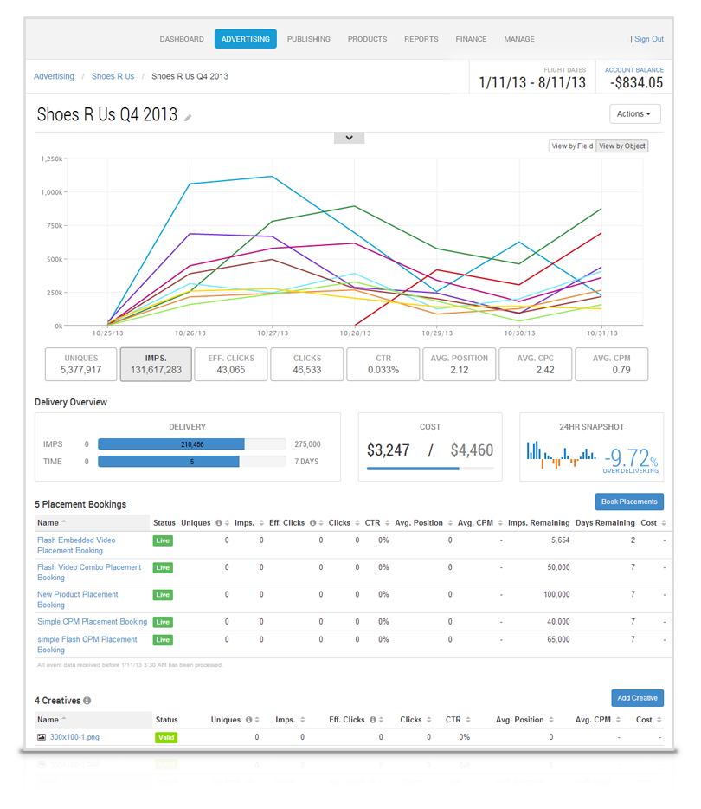Click the IMPS delivery progress bar
The height and width of the screenshot is (809, 701).
[x=192, y=444]
